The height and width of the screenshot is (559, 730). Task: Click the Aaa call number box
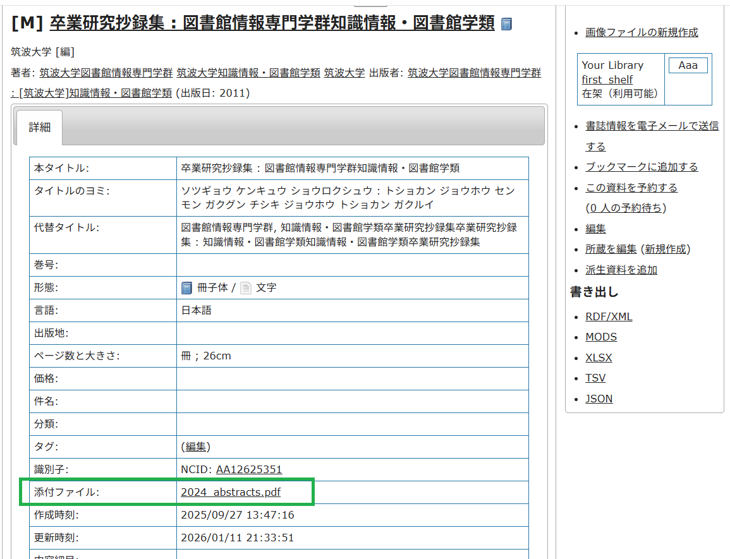click(688, 65)
